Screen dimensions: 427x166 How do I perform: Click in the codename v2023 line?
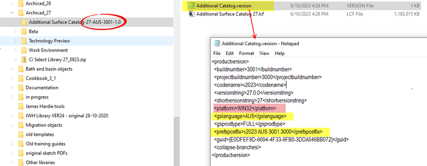[250, 85]
